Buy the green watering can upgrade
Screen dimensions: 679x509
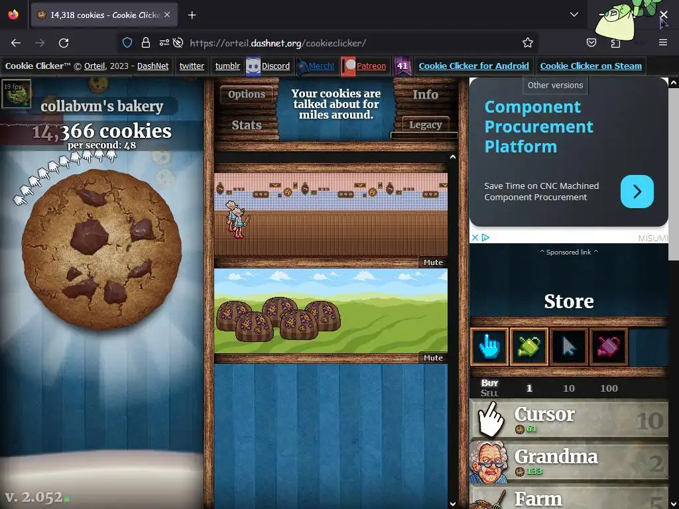[528, 346]
